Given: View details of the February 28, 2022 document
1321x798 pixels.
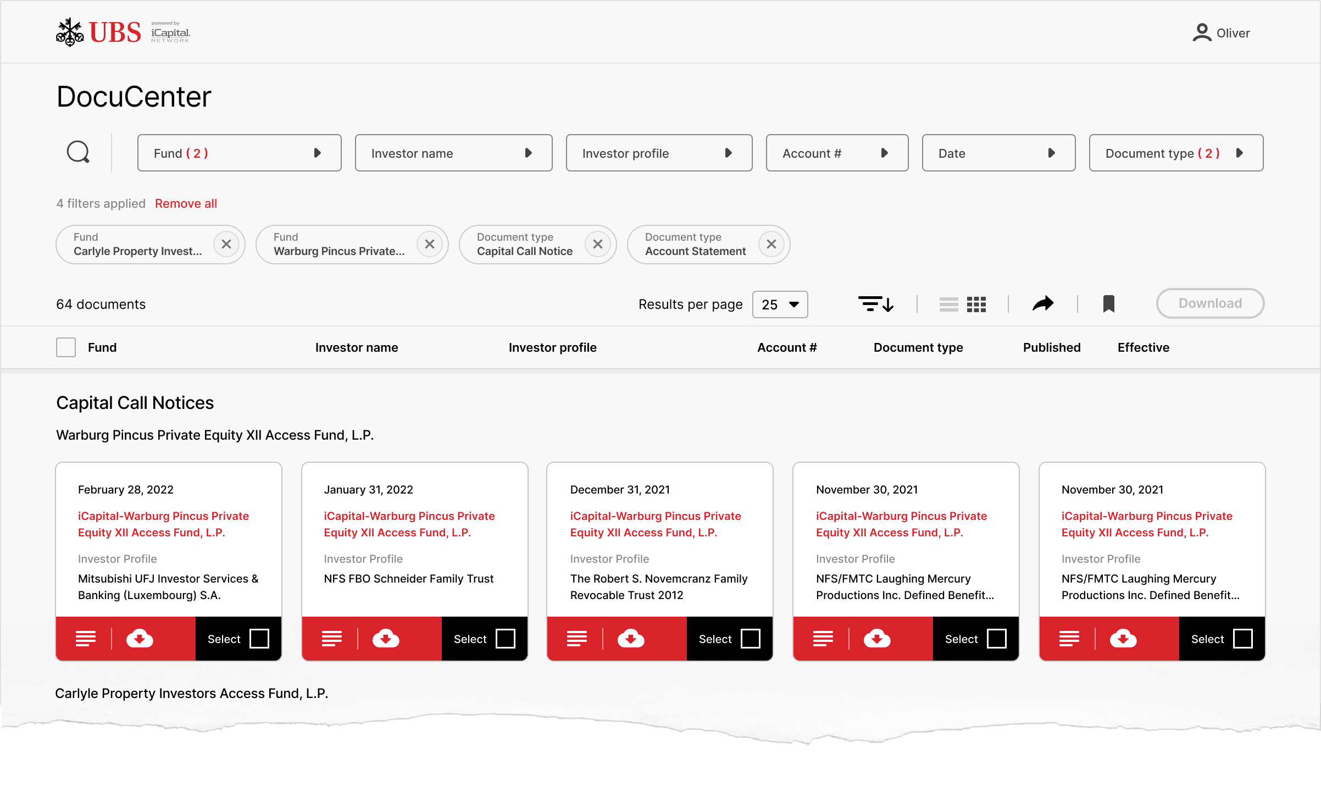Looking at the screenshot, I should click(x=86, y=639).
